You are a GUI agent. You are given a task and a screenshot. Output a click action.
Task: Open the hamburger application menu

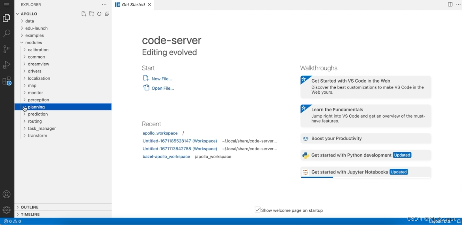(6, 5)
